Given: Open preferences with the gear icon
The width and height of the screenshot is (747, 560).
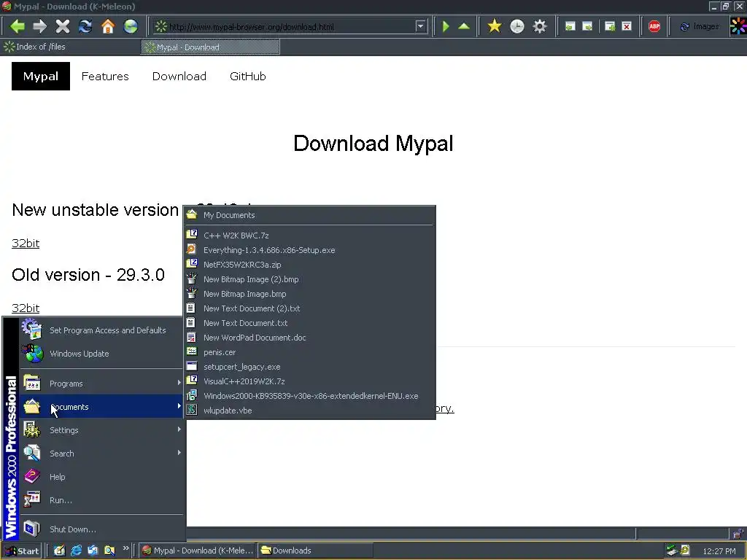Looking at the screenshot, I should point(539,26).
